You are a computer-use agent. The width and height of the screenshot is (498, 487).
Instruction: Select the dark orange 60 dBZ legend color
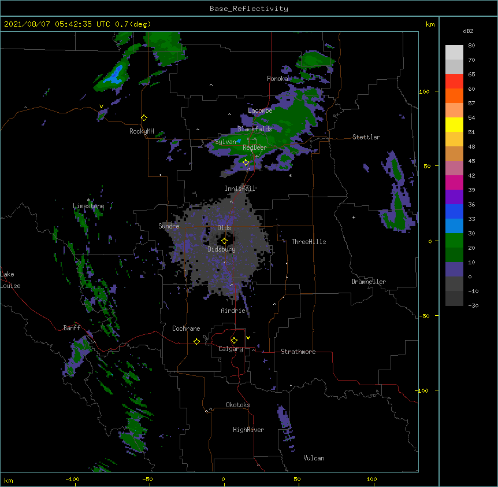454,95
